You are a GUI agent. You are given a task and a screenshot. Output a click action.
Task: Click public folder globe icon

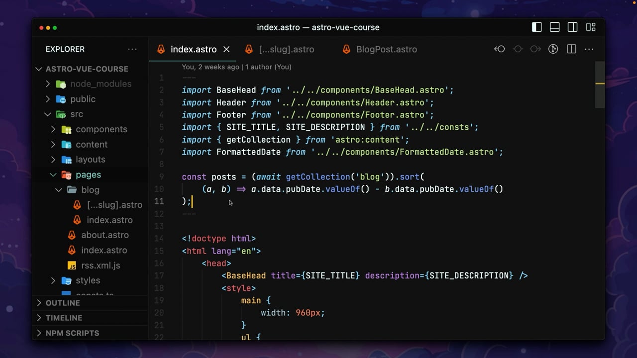pyautogui.click(x=61, y=99)
